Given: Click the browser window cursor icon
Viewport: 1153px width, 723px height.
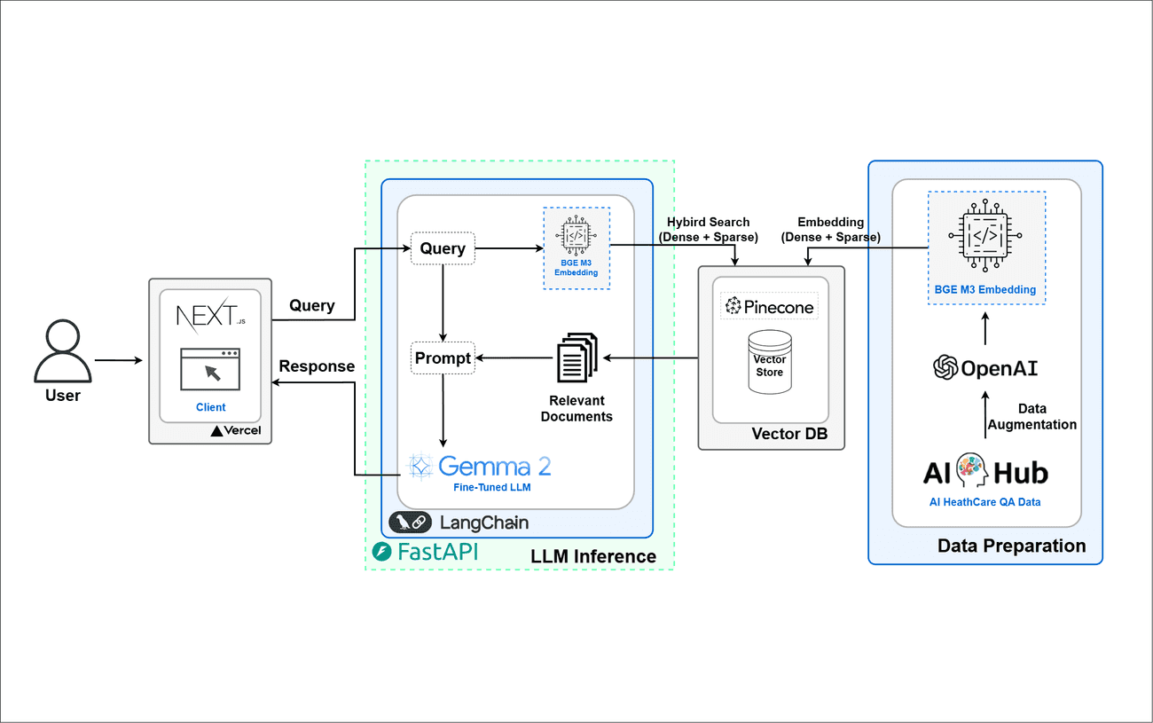Looking at the screenshot, I should 210,369.
